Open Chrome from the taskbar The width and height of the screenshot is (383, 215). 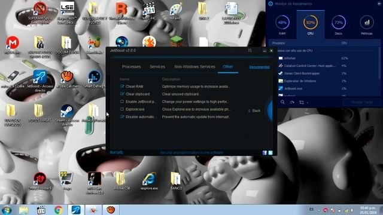[59, 210]
